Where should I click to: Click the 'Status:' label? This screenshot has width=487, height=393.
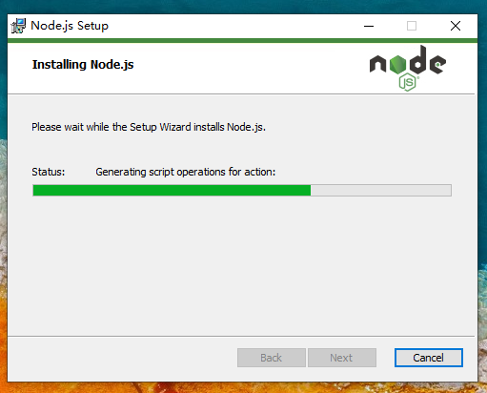(x=49, y=172)
